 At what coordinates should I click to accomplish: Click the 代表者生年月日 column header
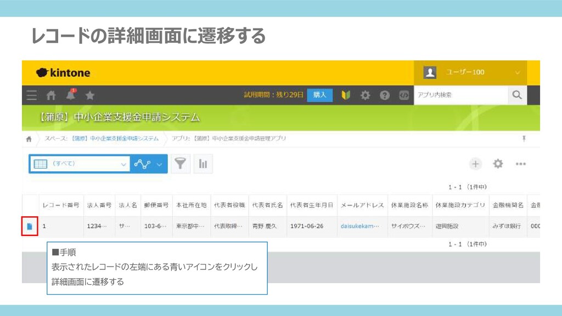(312, 205)
